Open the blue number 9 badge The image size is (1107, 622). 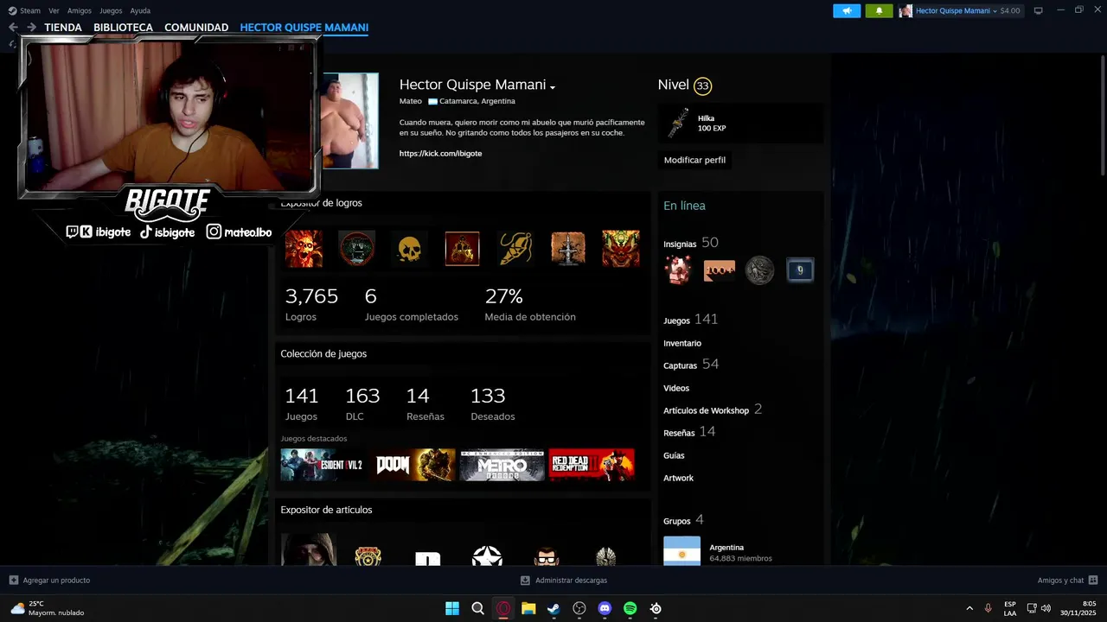point(800,270)
